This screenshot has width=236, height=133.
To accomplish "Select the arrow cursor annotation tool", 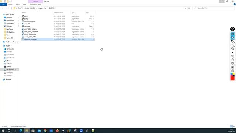I will click(x=233, y=38).
